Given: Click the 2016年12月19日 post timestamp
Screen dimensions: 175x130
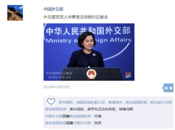Looking at the screenshot, I should coord(57,87).
